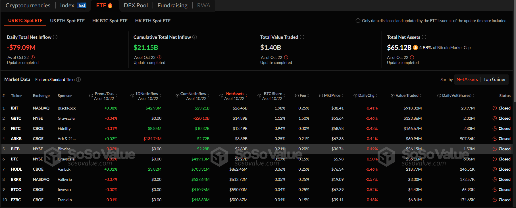Click the Bitcoin coin icon beside $65.12B
This screenshot has height=208, width=516.
(x=415, y=48)
